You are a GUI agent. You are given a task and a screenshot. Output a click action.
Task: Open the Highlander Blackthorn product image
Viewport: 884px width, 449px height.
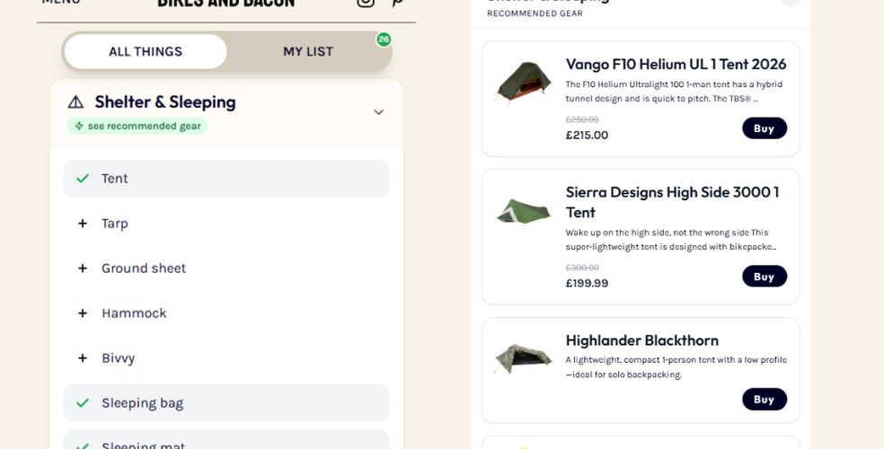tap(524, 357)
